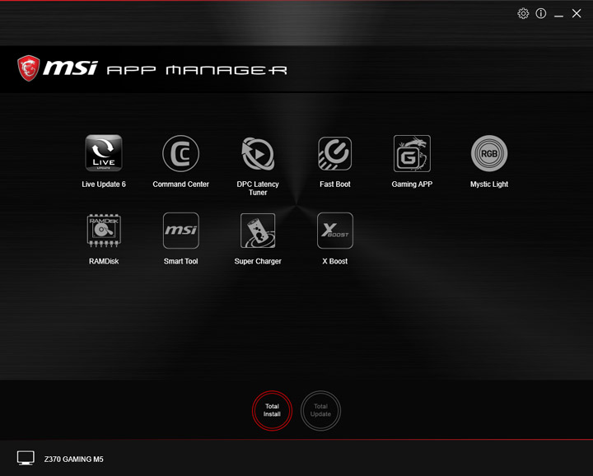This screenshot has width=593, height=476.
Task: Select the DPC Latency Tuner icon
Action: (x=258, y=153)
